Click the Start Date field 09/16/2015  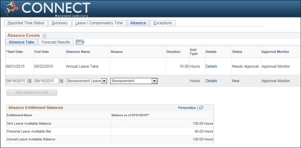tap(16, 81)
